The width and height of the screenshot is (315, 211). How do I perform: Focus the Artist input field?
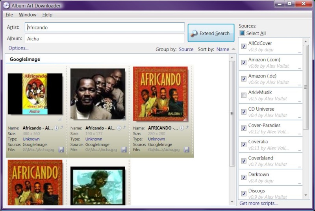point(105,27)
